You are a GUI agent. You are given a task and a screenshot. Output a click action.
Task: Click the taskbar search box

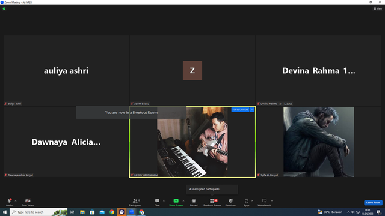coord(38,212)
